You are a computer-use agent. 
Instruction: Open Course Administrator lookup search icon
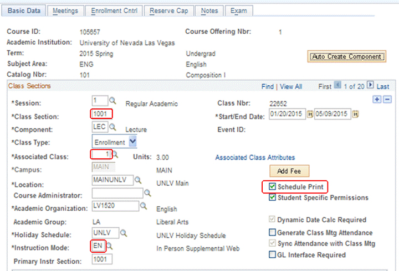(147, 193)
